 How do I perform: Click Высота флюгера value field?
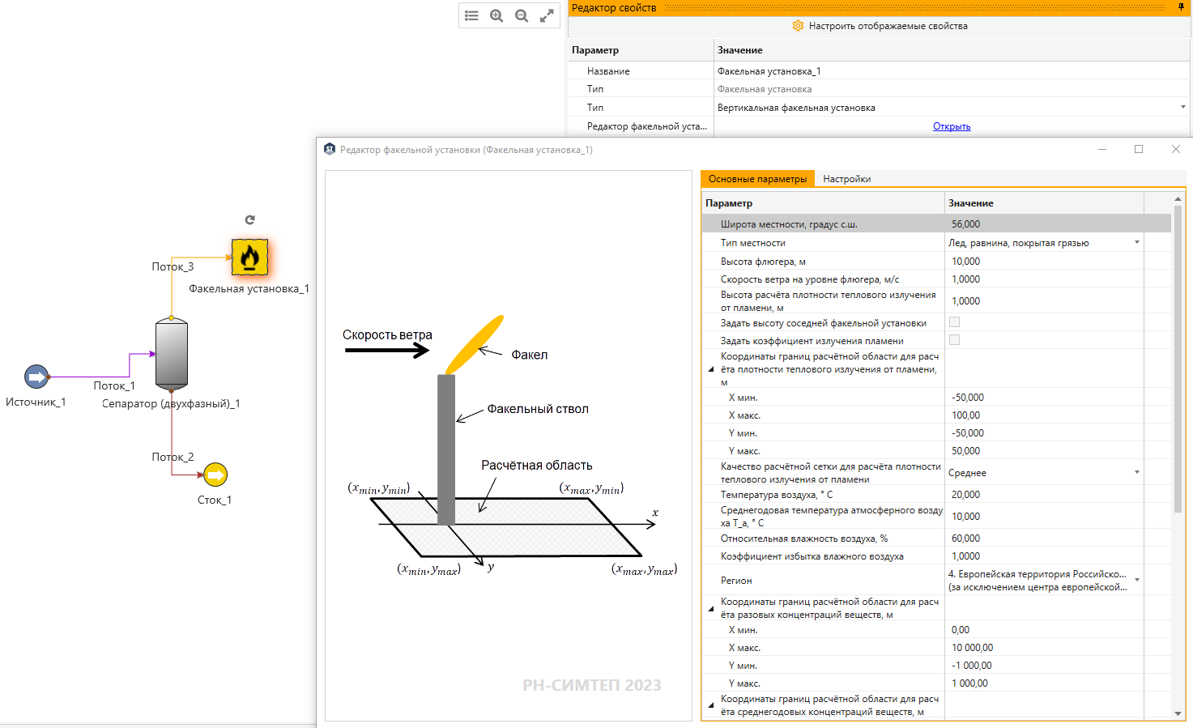[x=1044, y=262]
